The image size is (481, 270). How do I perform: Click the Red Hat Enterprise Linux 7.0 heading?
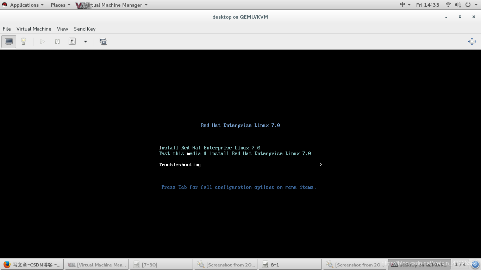tap(241, 125)
